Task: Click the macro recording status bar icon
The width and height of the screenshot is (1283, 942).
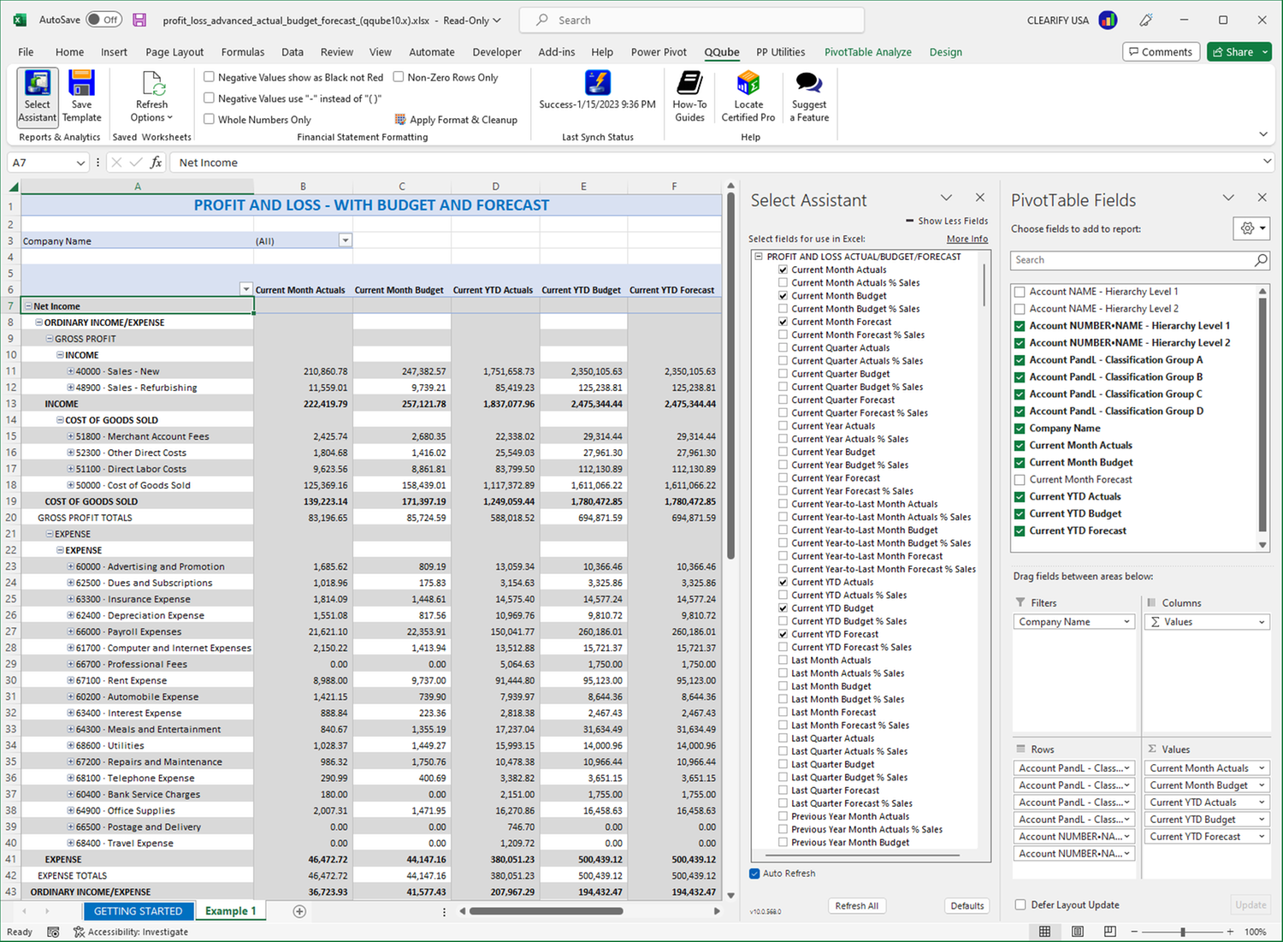Action: point(53,932)
